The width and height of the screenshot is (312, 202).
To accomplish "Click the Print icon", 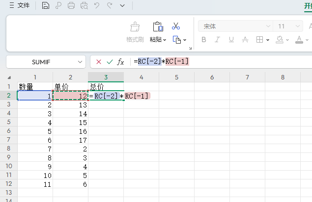I will 71,5.
